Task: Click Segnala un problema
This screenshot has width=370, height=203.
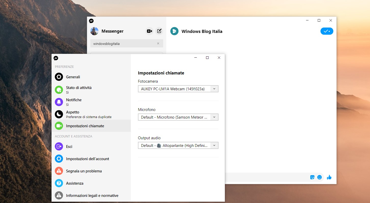Action: pyautogui.click(x=91, y=171)
